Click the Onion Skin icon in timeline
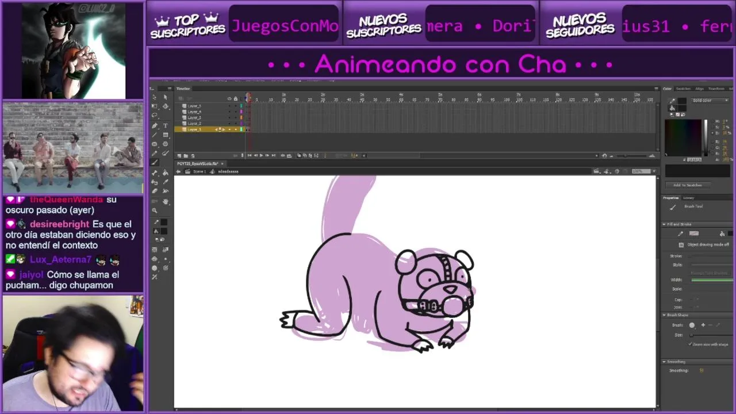 pyautogui.click(x=299, y=156)
